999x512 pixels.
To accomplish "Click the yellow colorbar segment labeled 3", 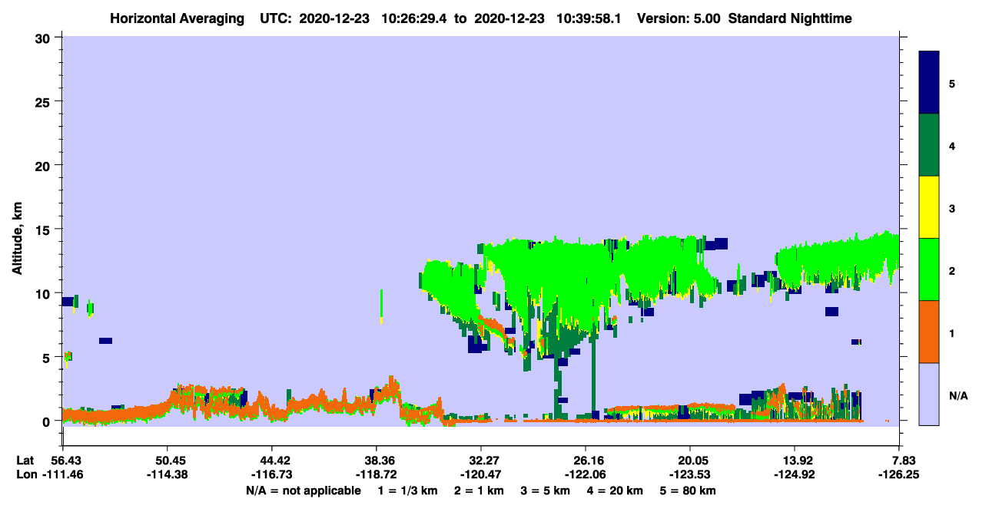I will click(929, 207).
